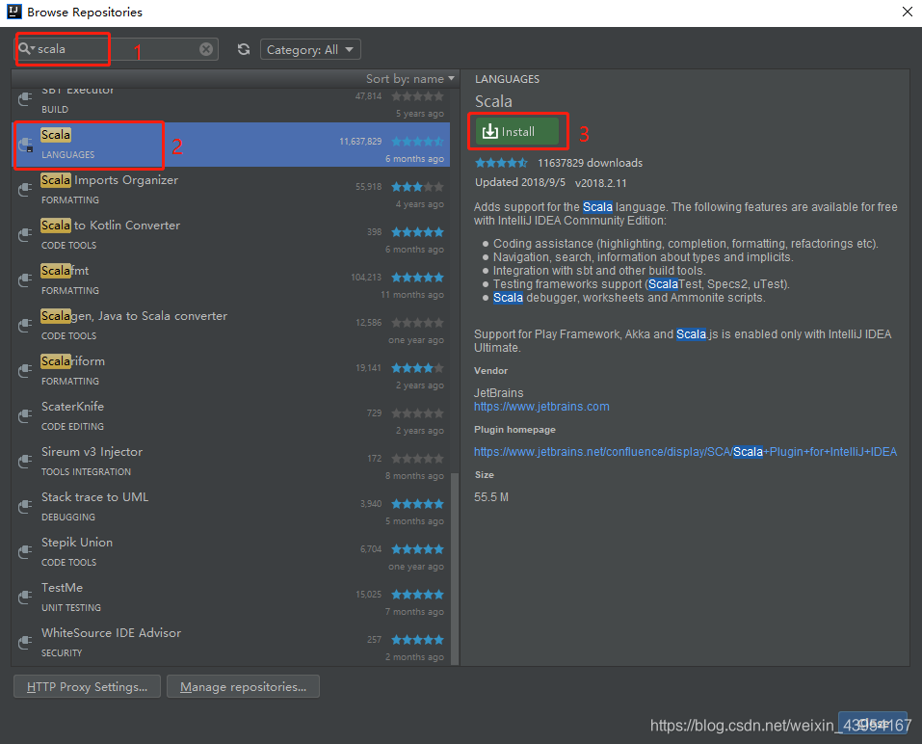Screen dimensions: 922x744
Task: Select Scala Imports Organizer plugin
Action: [230, 190]
